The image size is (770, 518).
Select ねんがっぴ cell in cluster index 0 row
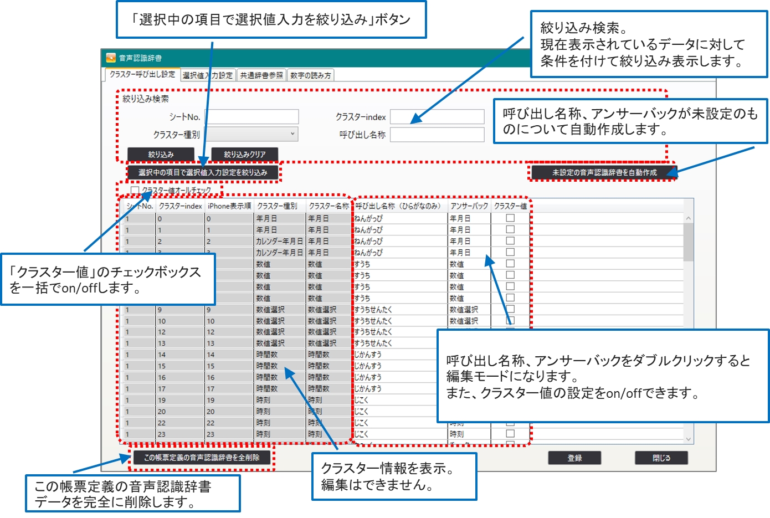[400, 218]
